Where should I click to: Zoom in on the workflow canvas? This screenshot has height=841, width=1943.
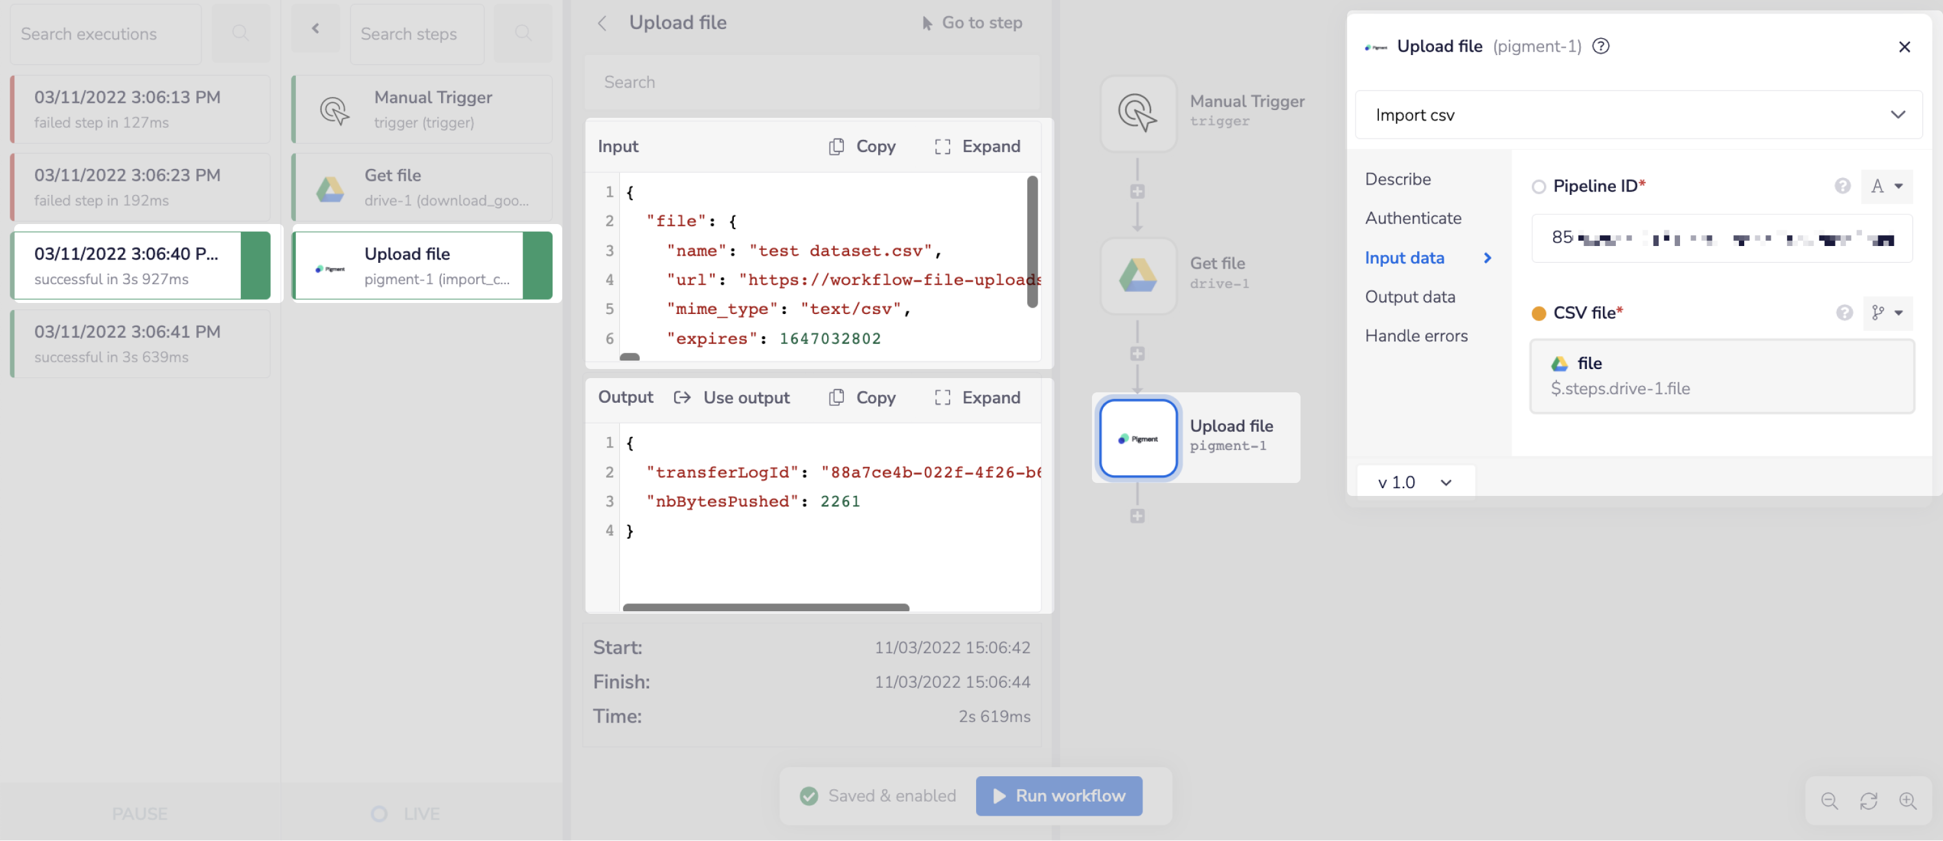1907,800
